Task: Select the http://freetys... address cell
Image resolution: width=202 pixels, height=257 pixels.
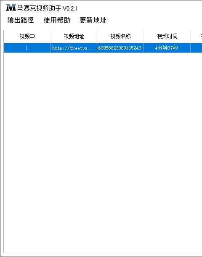Action: pyautogui.click(x=74, y=48)
